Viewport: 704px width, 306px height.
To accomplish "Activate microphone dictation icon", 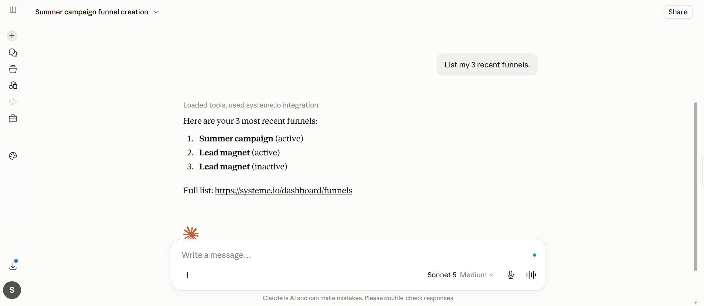I will coord(511,275).
